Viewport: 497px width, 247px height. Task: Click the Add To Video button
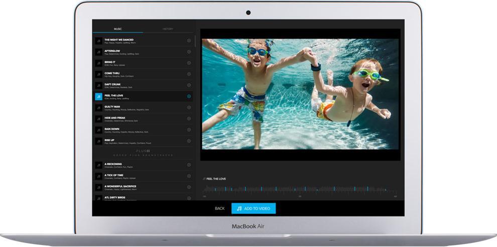click(x=254, y=208)
